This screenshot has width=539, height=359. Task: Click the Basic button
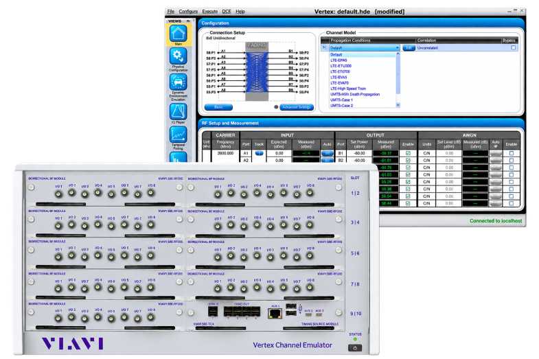point(218,107)
